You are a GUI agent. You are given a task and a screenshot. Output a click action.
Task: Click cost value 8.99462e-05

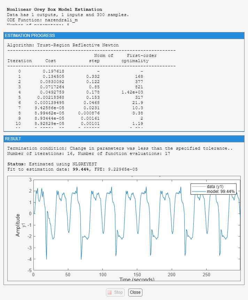coord(49,113)
